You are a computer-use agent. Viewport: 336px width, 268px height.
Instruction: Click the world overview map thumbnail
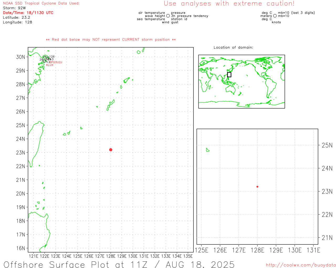click(241, 81)
